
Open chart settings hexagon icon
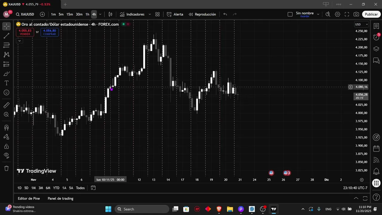[x=338, y=14]
